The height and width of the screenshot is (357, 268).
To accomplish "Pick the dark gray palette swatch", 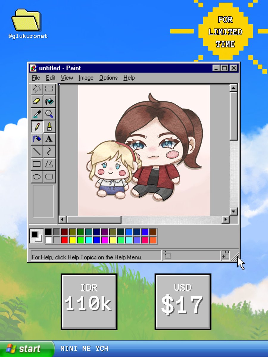I will coord(56,232).
